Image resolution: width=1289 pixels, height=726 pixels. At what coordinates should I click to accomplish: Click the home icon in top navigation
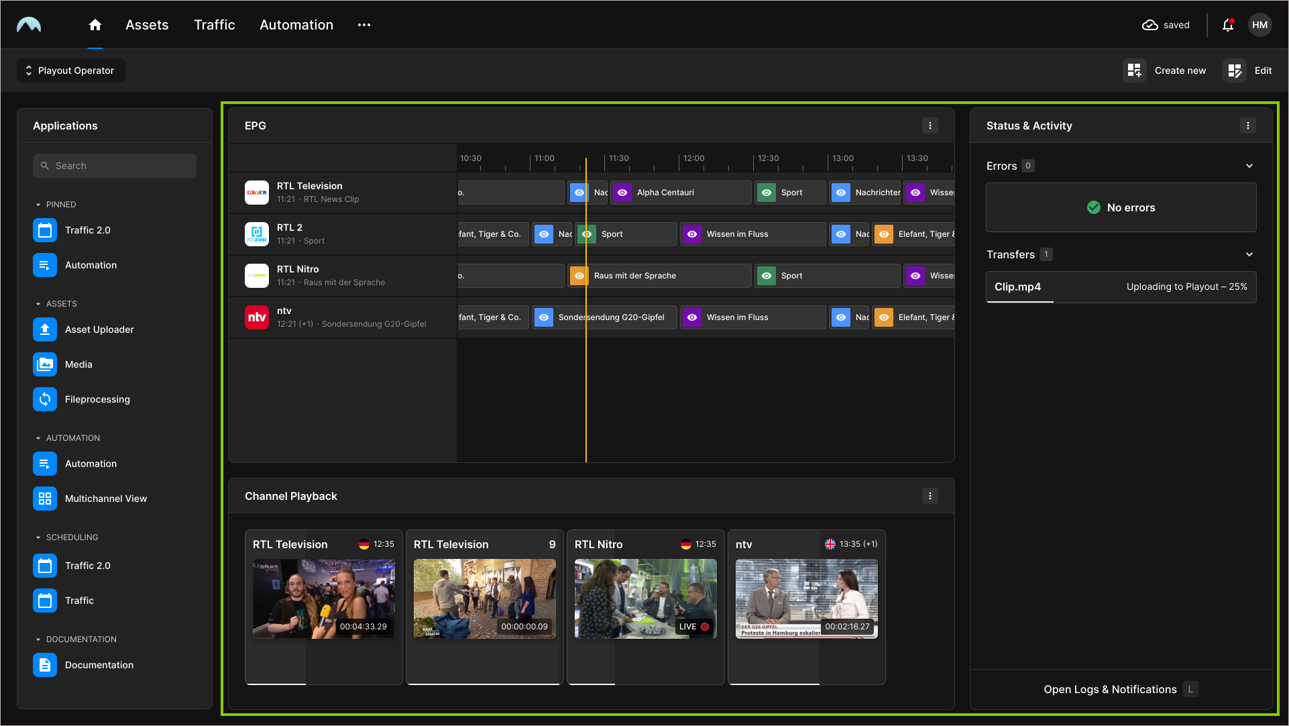(x=95, y=25)
